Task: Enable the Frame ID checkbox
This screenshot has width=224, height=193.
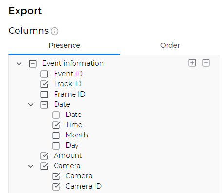Action: 44,95
